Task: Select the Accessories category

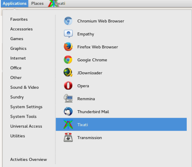Action: 22,29
